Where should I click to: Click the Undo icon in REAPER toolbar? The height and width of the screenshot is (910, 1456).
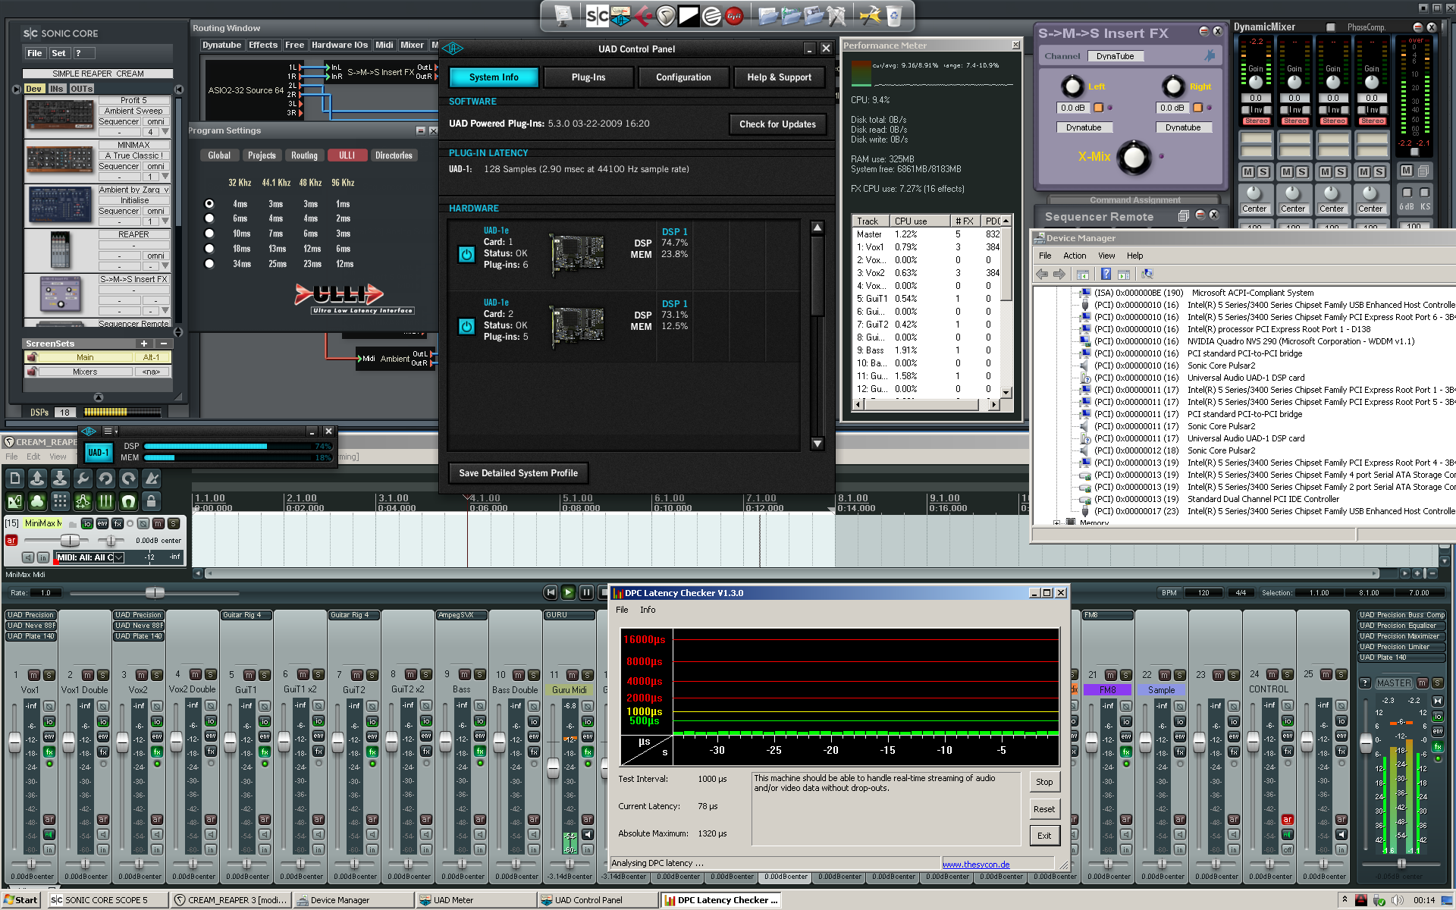click(x=105, y=478)
